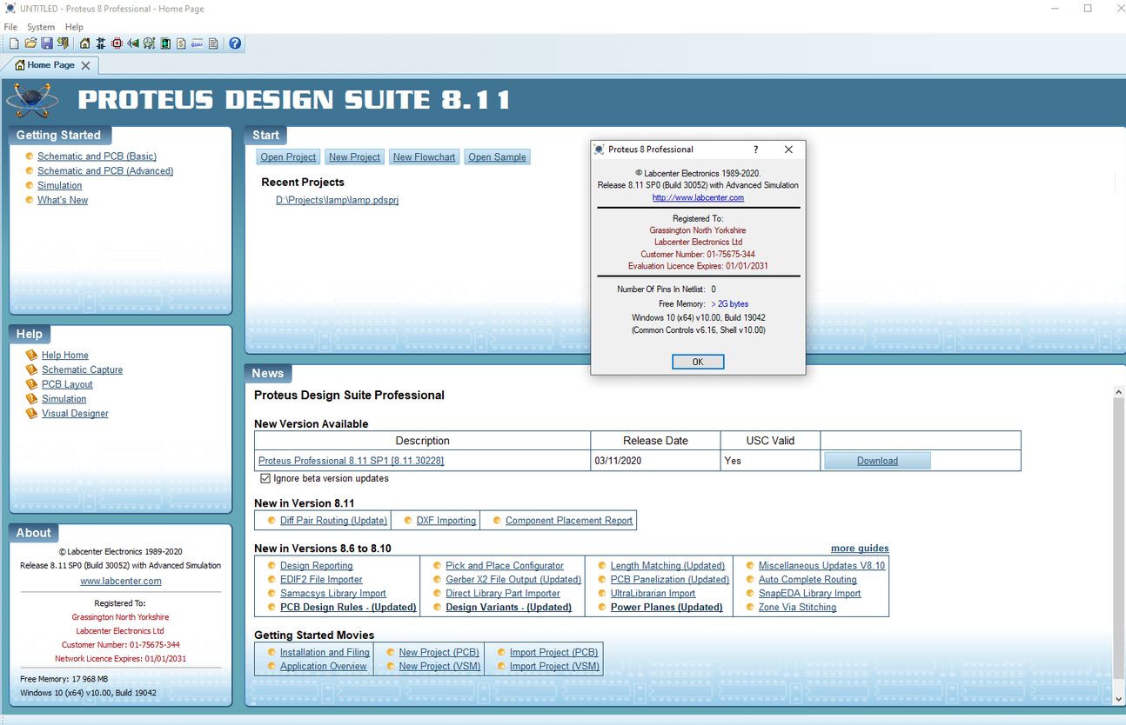Open Visual Designer help link
1126x725 pixels.
tap(75, 415)
